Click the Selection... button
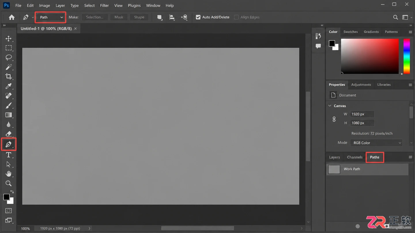This screenshot has width=415, height=233. click(x=95, y=17)
